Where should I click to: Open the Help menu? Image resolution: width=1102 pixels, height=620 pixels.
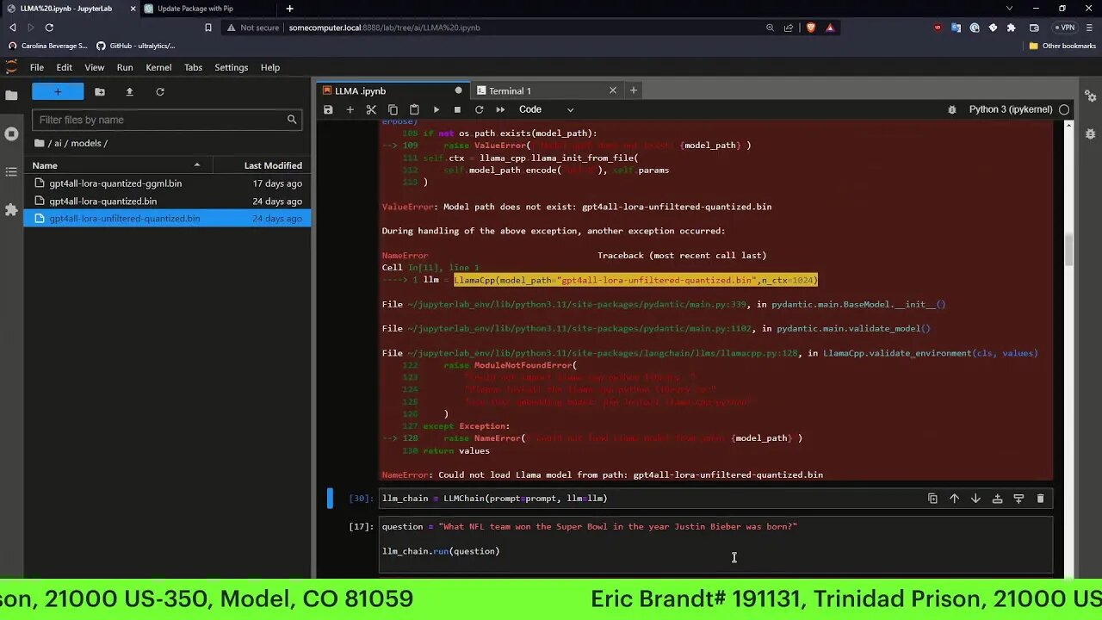(270, 67)
